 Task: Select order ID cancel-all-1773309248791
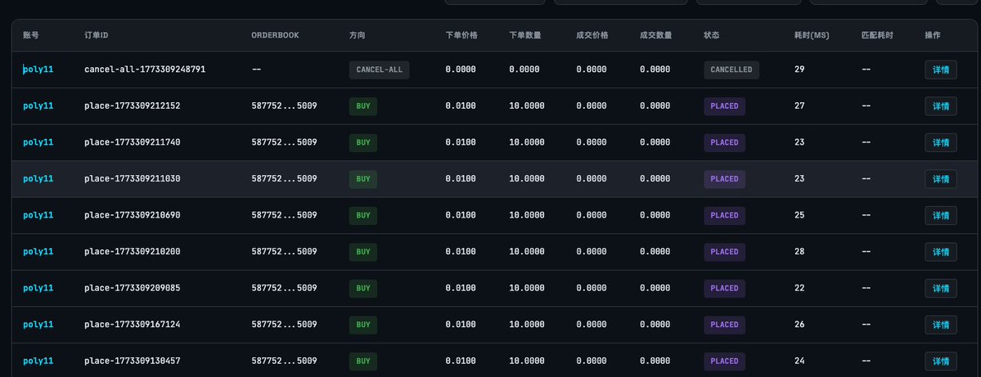pos(145,70)
